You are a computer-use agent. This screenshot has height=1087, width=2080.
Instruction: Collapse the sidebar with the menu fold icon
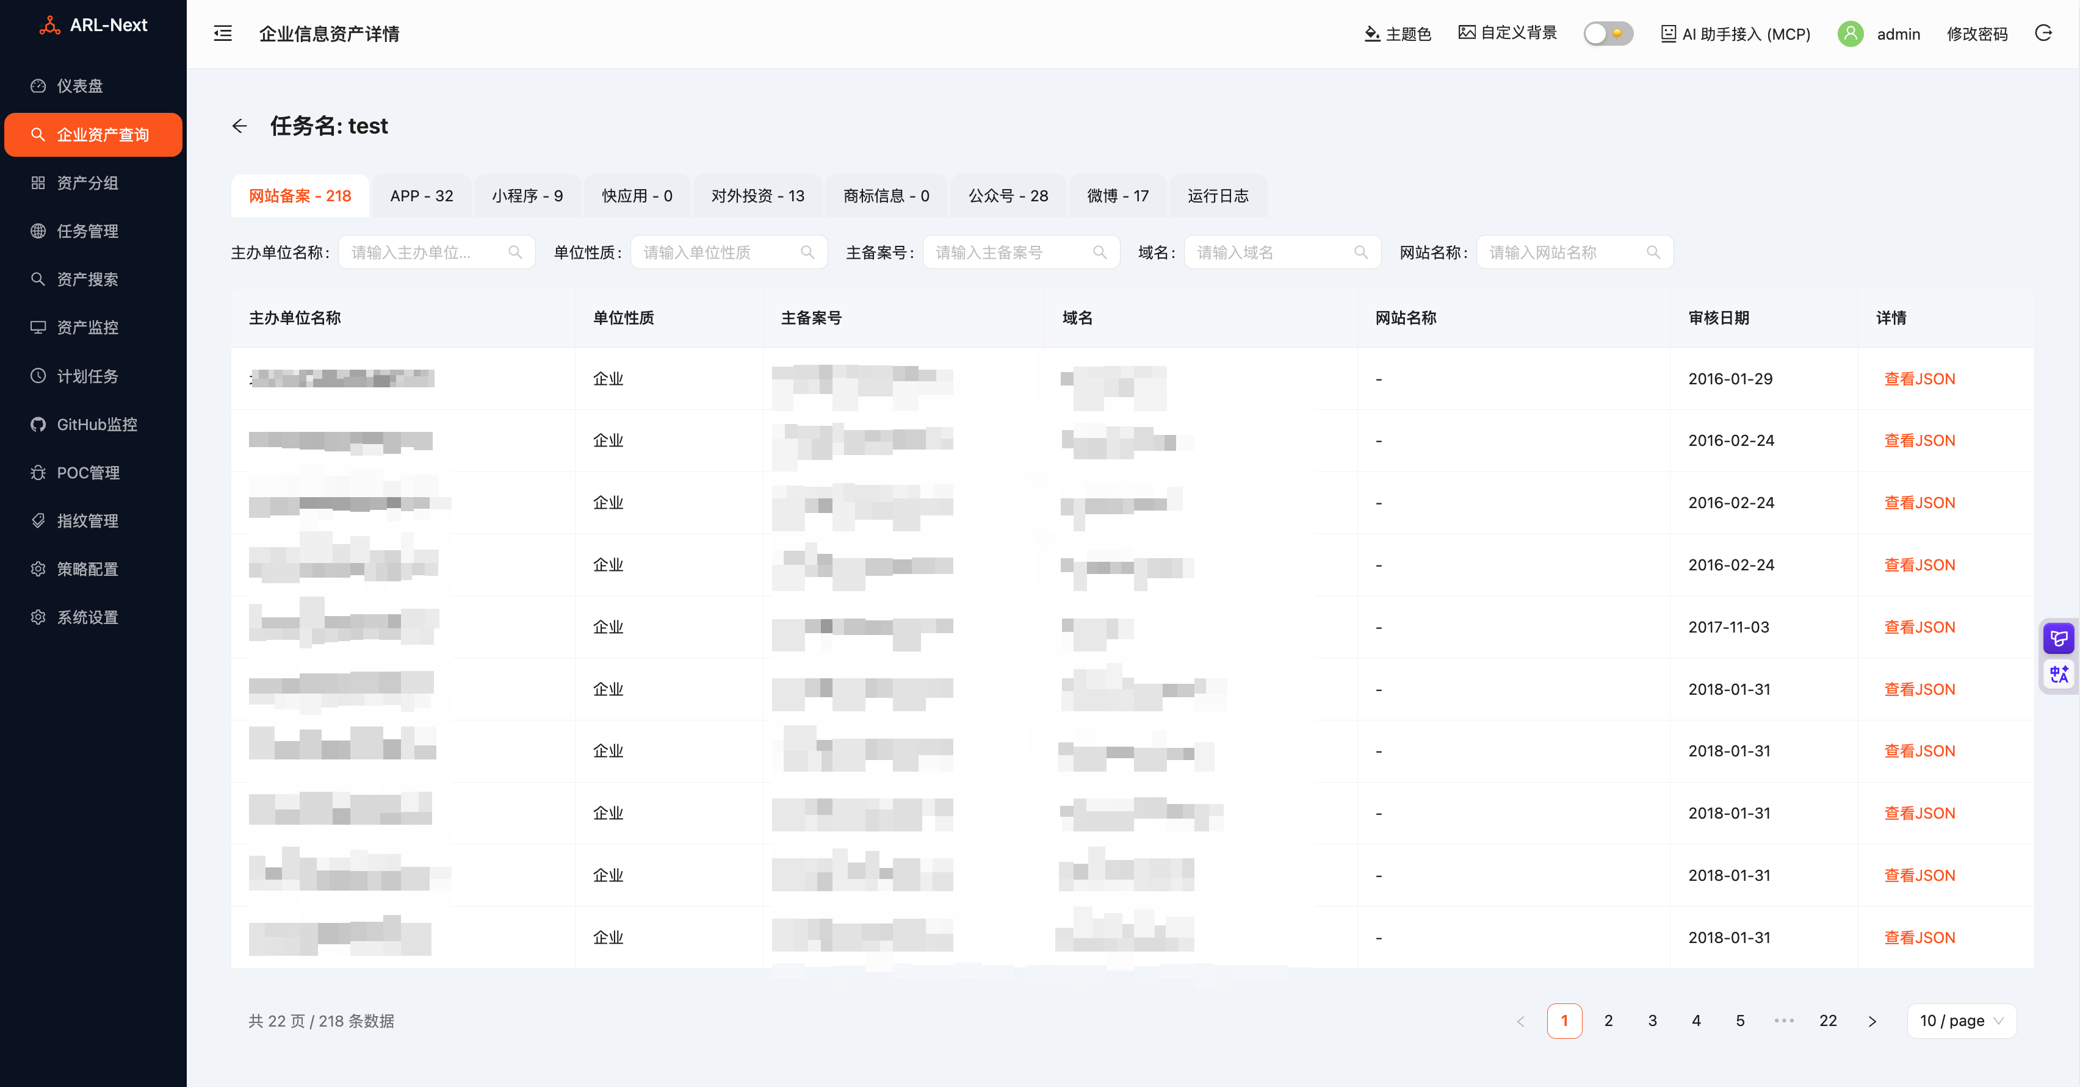pos(223,33)
